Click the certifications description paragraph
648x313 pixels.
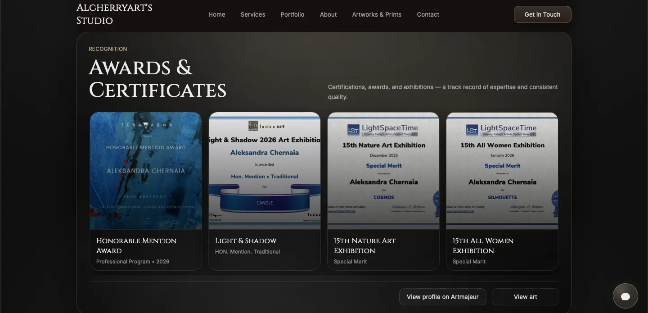click(x=443, y=92)
